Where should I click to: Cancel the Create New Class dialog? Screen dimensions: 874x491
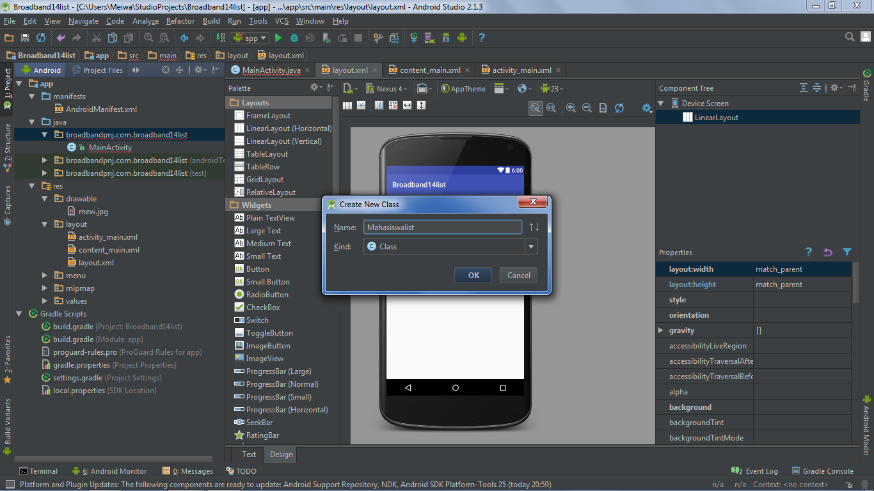[518, 276]
